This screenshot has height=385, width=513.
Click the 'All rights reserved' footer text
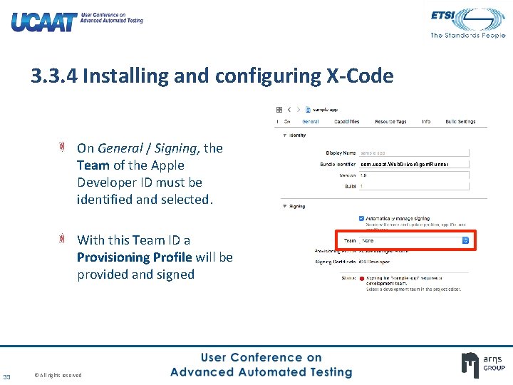[x=58, y=375]
